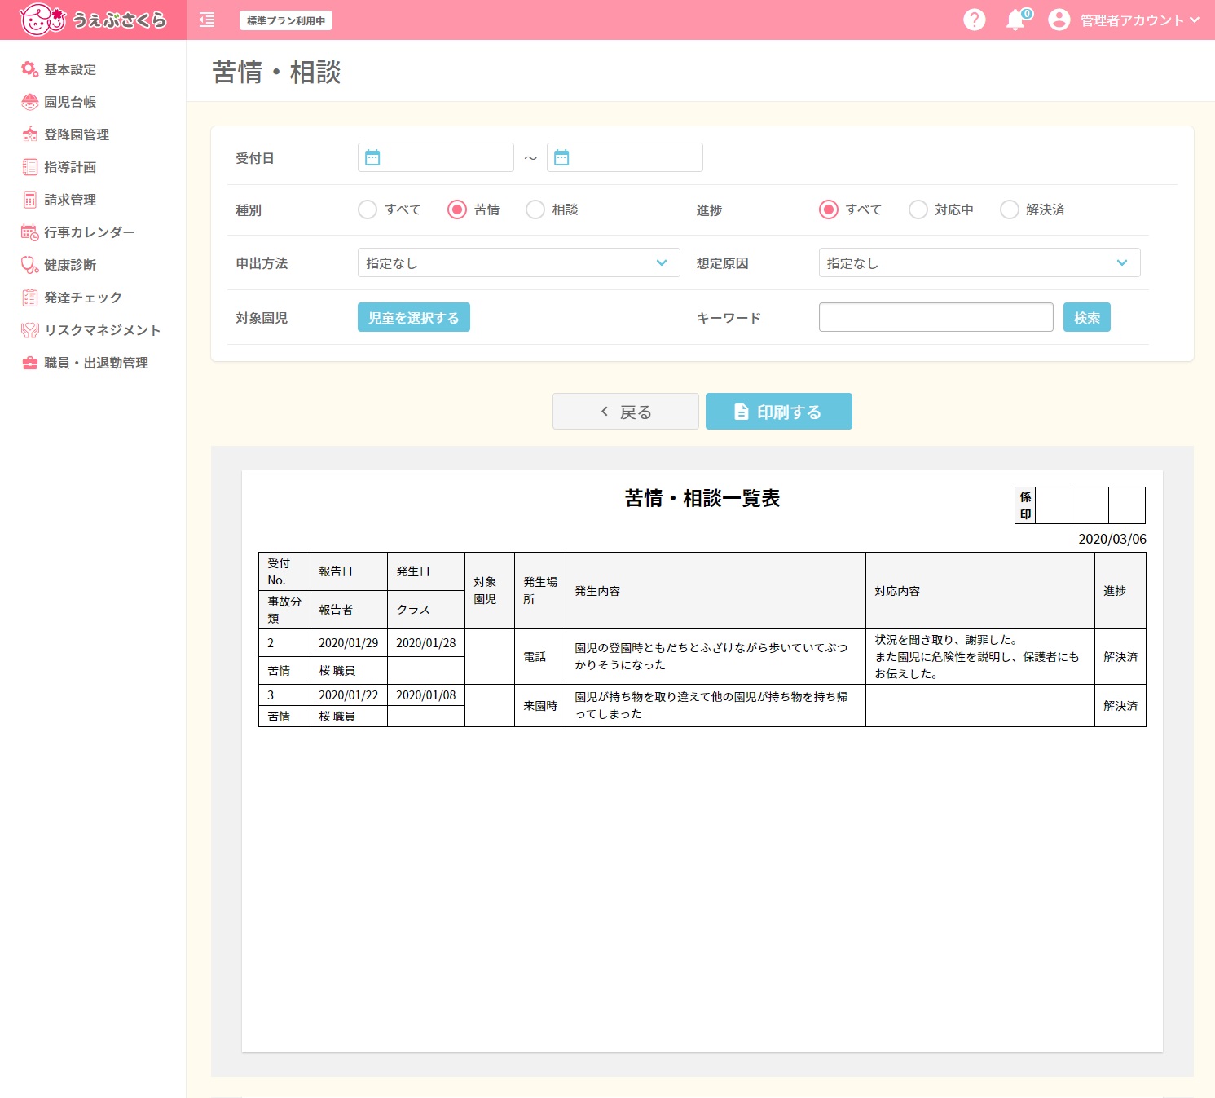Open help via the question mark icon

(974, 20)
